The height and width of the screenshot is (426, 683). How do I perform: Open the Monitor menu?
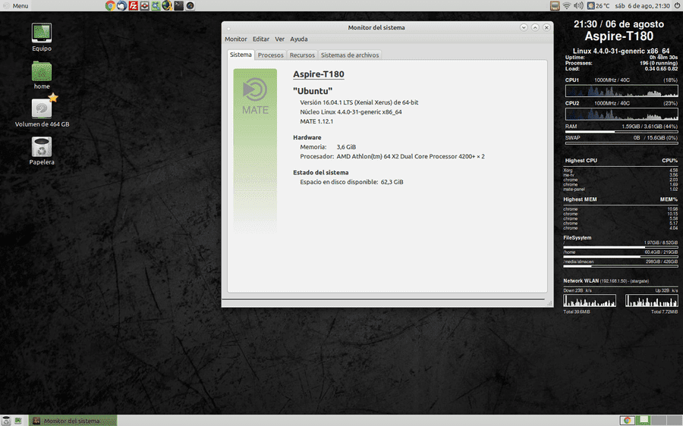point(236,39)
